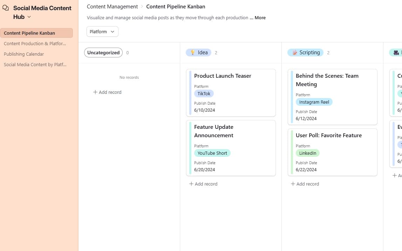Open Product Launch Teaser card
Image resolution: width=402 pixels, height=251 pixels.
point(231,93)
